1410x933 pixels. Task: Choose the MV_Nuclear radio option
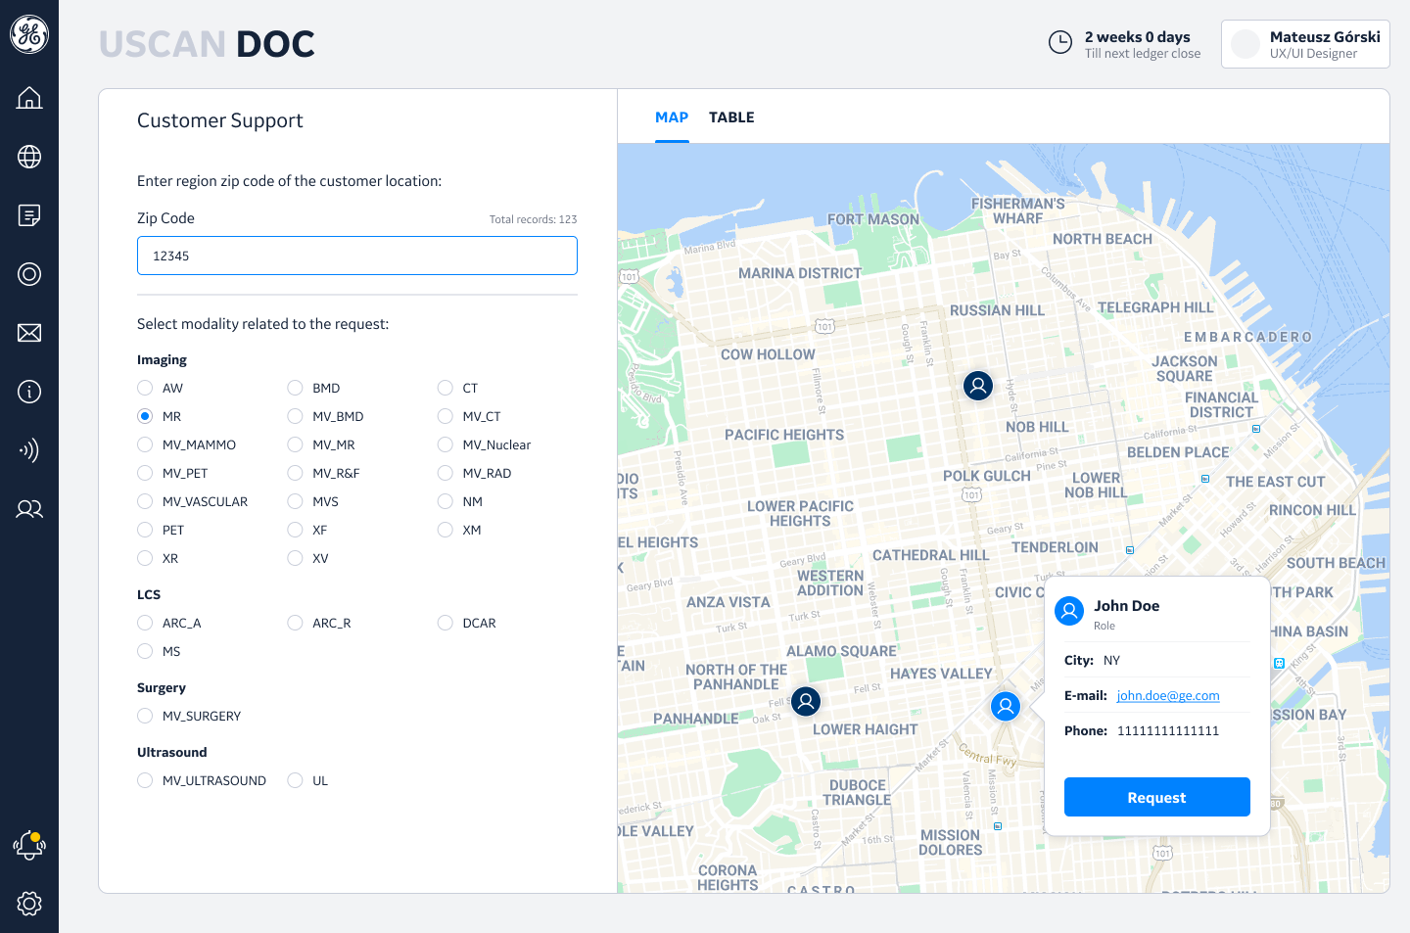tap(446, 444)
